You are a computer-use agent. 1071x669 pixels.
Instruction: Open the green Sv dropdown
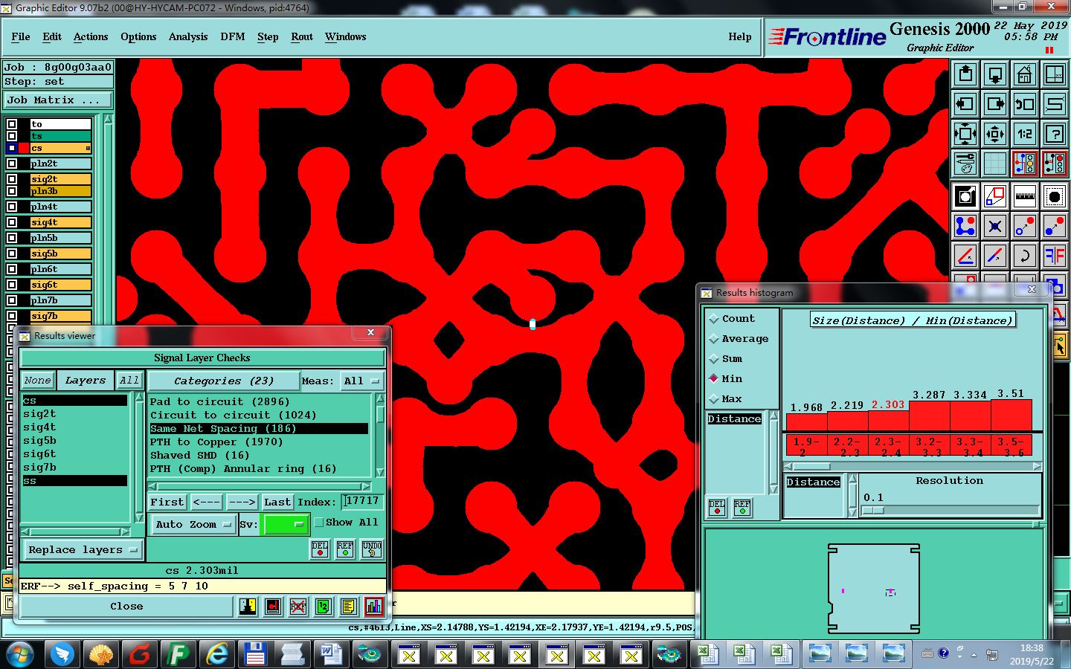[x=286, y=524]
